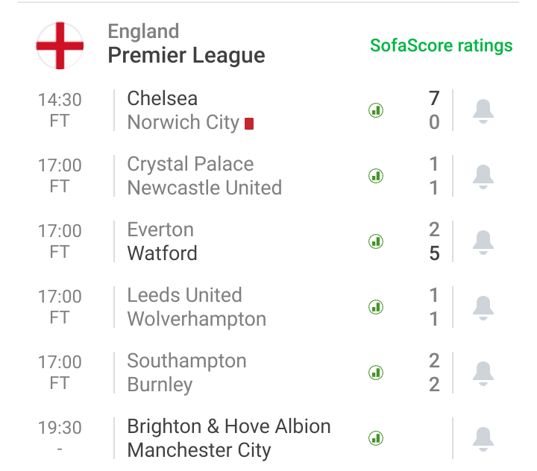Enable alert bell for Crystal Palace match
Screen dimensions: 537x471
[483, 177]
